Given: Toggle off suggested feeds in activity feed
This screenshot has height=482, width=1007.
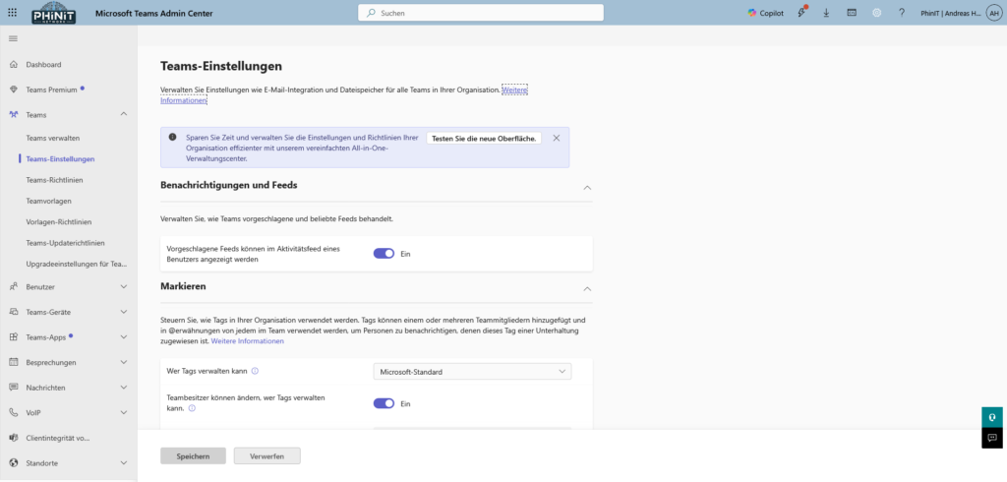Looking at the screenshot, I should [x=384, y=254].
